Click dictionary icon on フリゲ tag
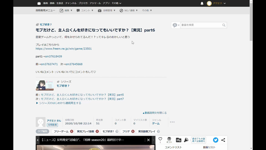 (133, 131)
